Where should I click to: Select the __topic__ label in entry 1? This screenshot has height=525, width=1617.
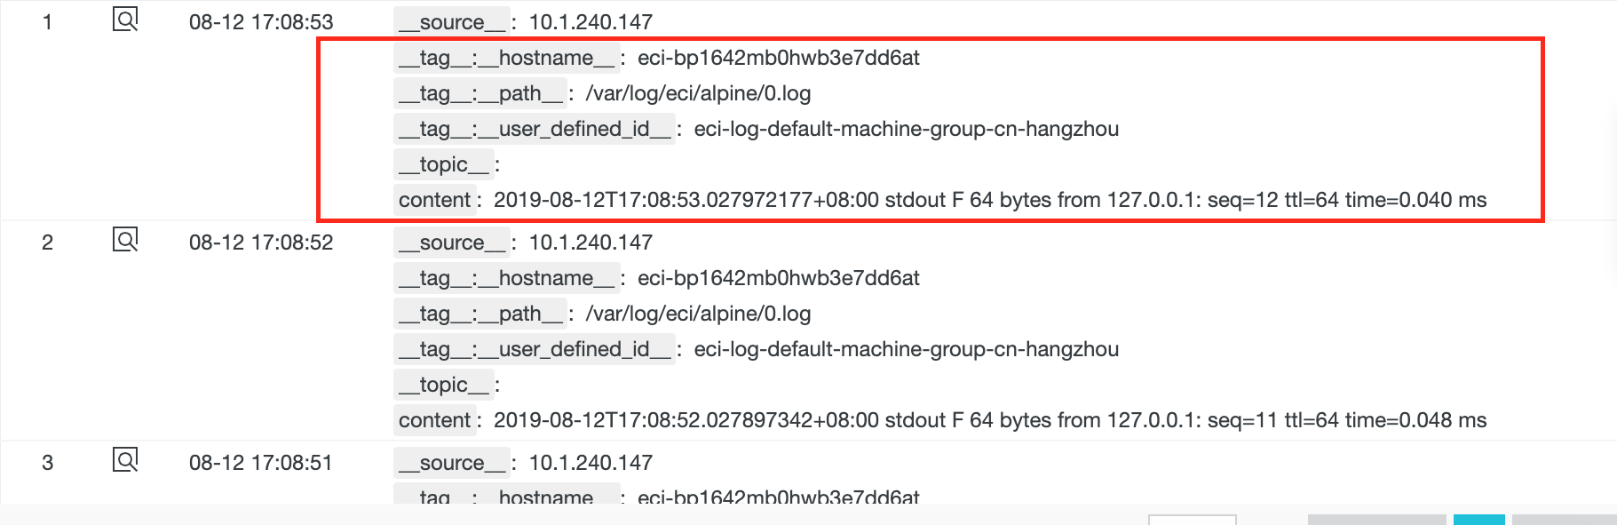(443, 164)
